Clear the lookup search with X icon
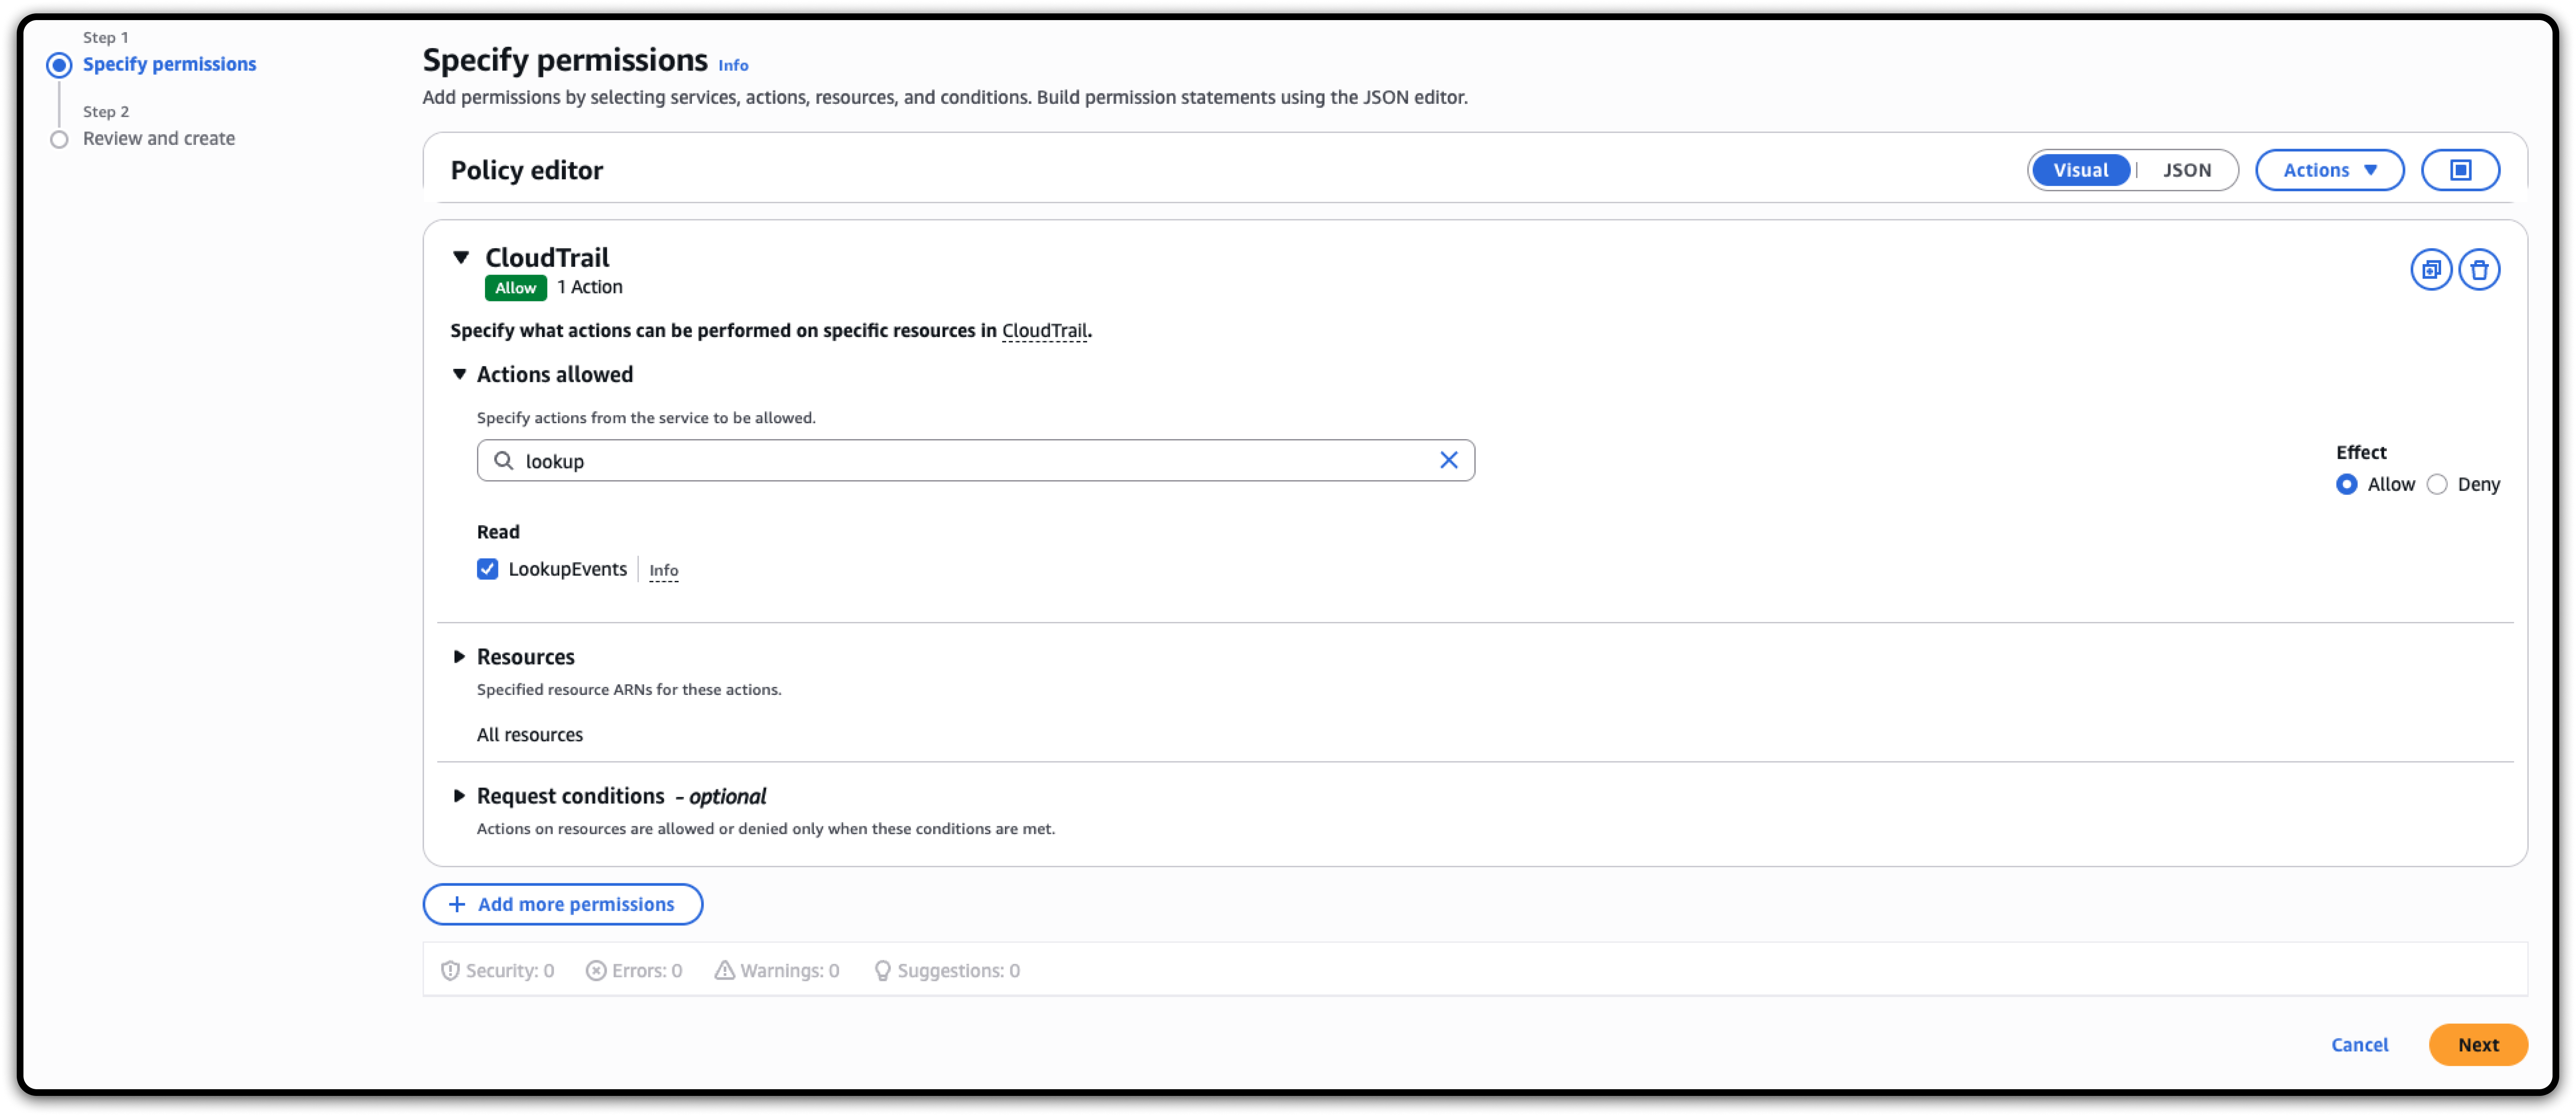This screenshot has height=1116, width=2576. tap(1448, 460)
